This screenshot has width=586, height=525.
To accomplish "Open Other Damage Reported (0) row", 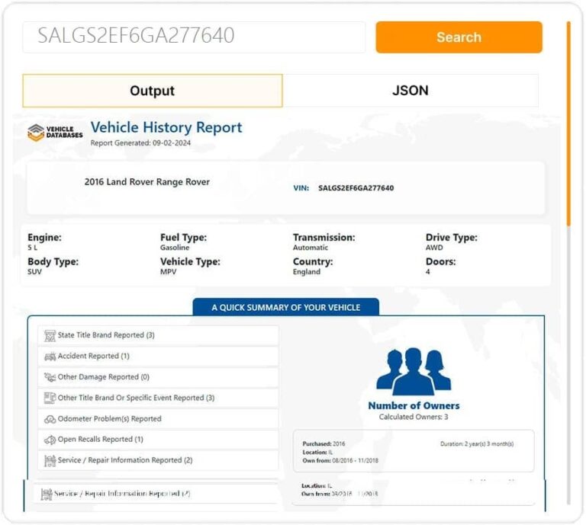I will [x=158, y=377].
